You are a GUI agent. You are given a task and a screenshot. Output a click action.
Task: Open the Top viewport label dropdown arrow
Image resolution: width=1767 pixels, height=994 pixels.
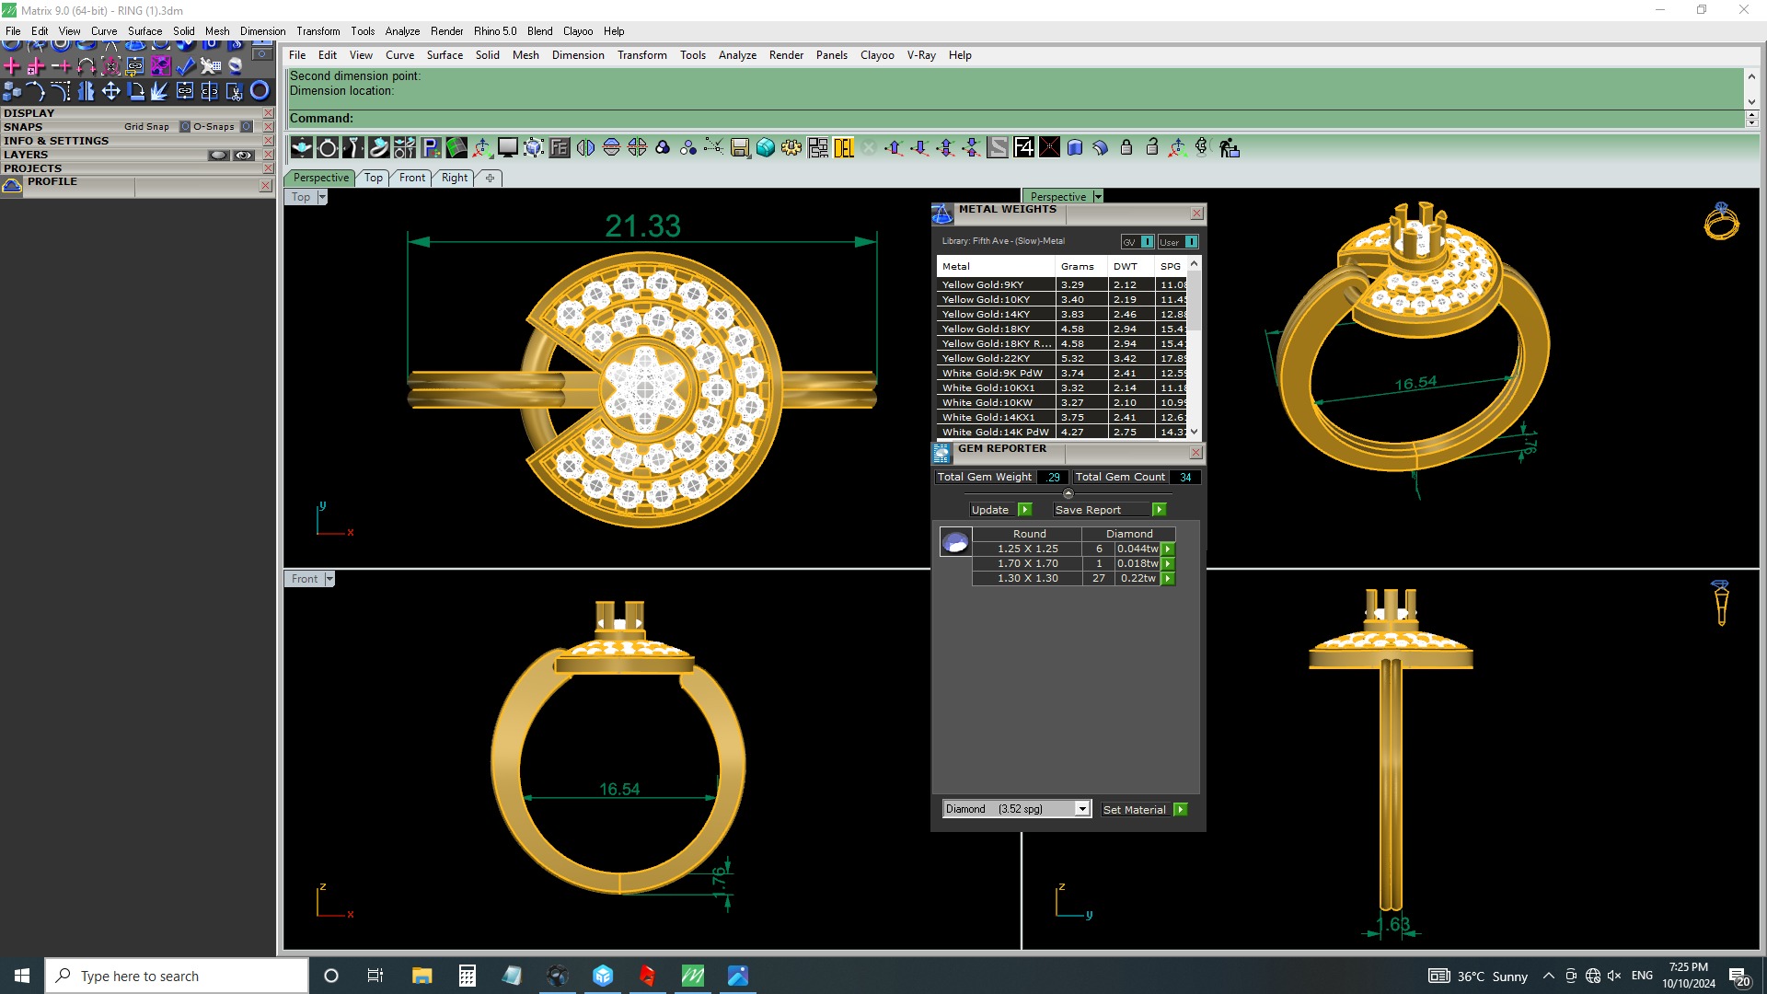click(x=322, y=197)
